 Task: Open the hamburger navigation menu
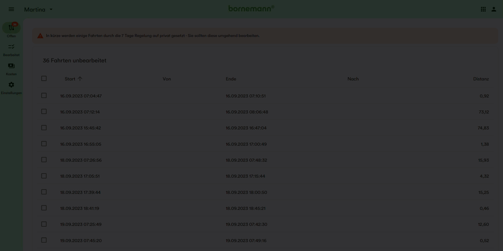click(x=11, y=9)
